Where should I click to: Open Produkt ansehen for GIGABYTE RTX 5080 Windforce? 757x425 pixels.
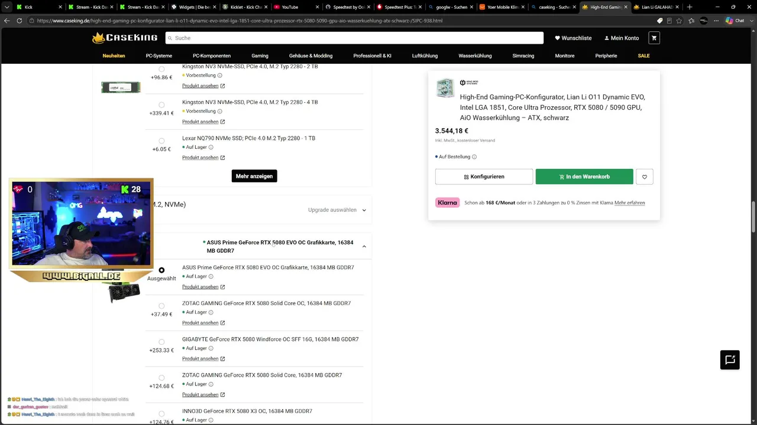coord(203,359)
